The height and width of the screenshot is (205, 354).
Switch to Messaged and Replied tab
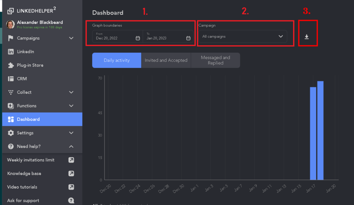coord(215,60)
